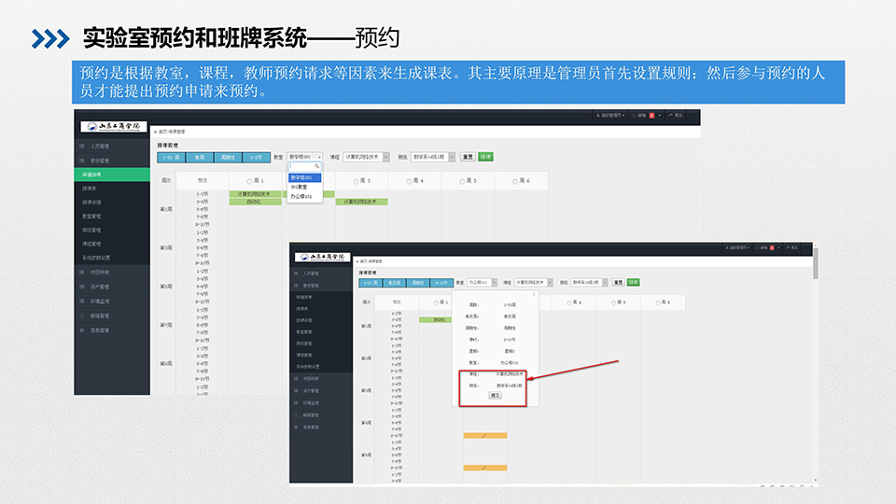Click the 资产管理 icon in rear window sidebar
This screenshot has width=896, height=504.
pos(81,287)
